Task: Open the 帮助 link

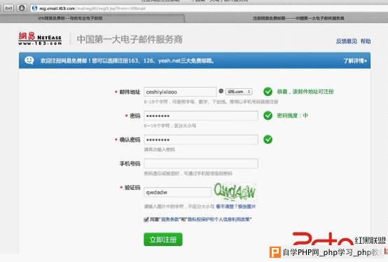Action: tap(366, 41)
